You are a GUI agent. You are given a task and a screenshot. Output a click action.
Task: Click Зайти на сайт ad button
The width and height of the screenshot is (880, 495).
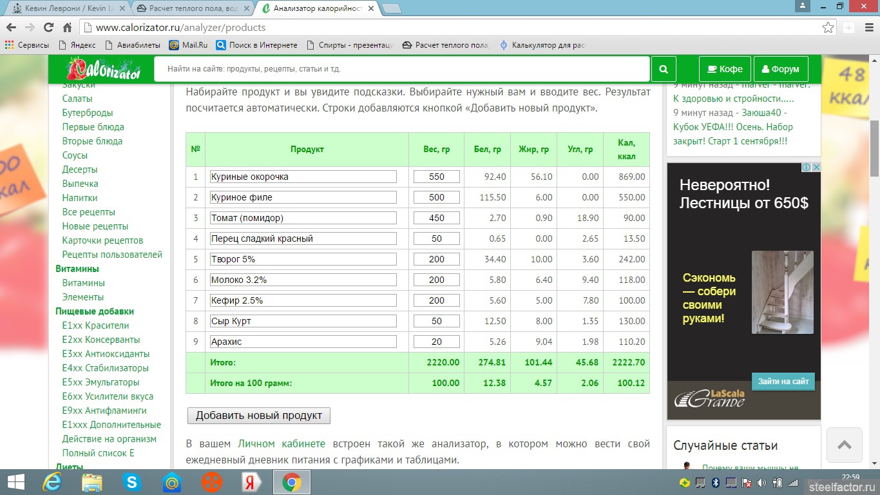point(783,382)
